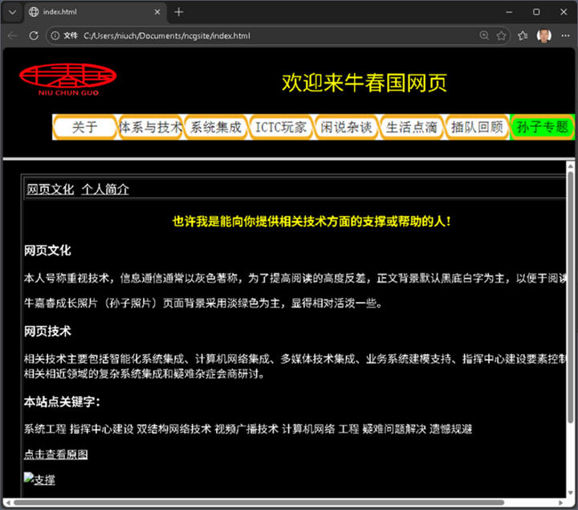Open the ICTC玩家 navigation button

click(281, 127)
